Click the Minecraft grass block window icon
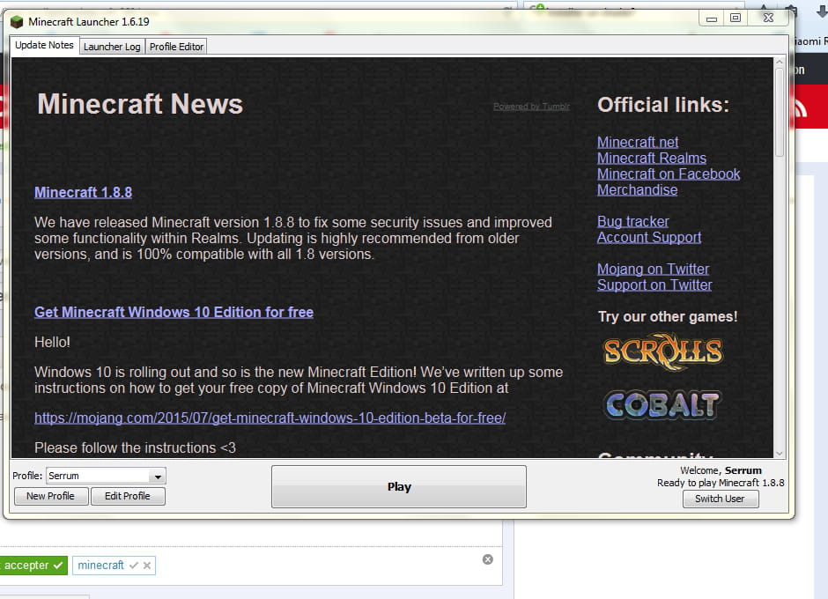The height and width of the screenshot is (599, 828). point(17,22)
